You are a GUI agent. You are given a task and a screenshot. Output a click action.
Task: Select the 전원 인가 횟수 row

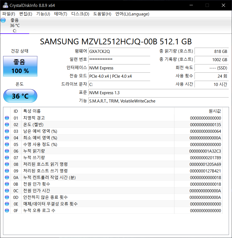coord(113,184)
